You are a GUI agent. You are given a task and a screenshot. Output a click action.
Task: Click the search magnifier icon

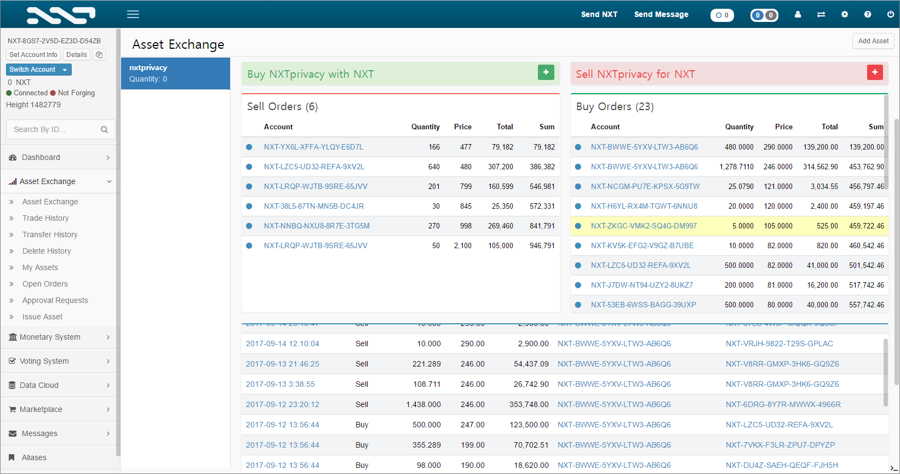tap(104, 130)
